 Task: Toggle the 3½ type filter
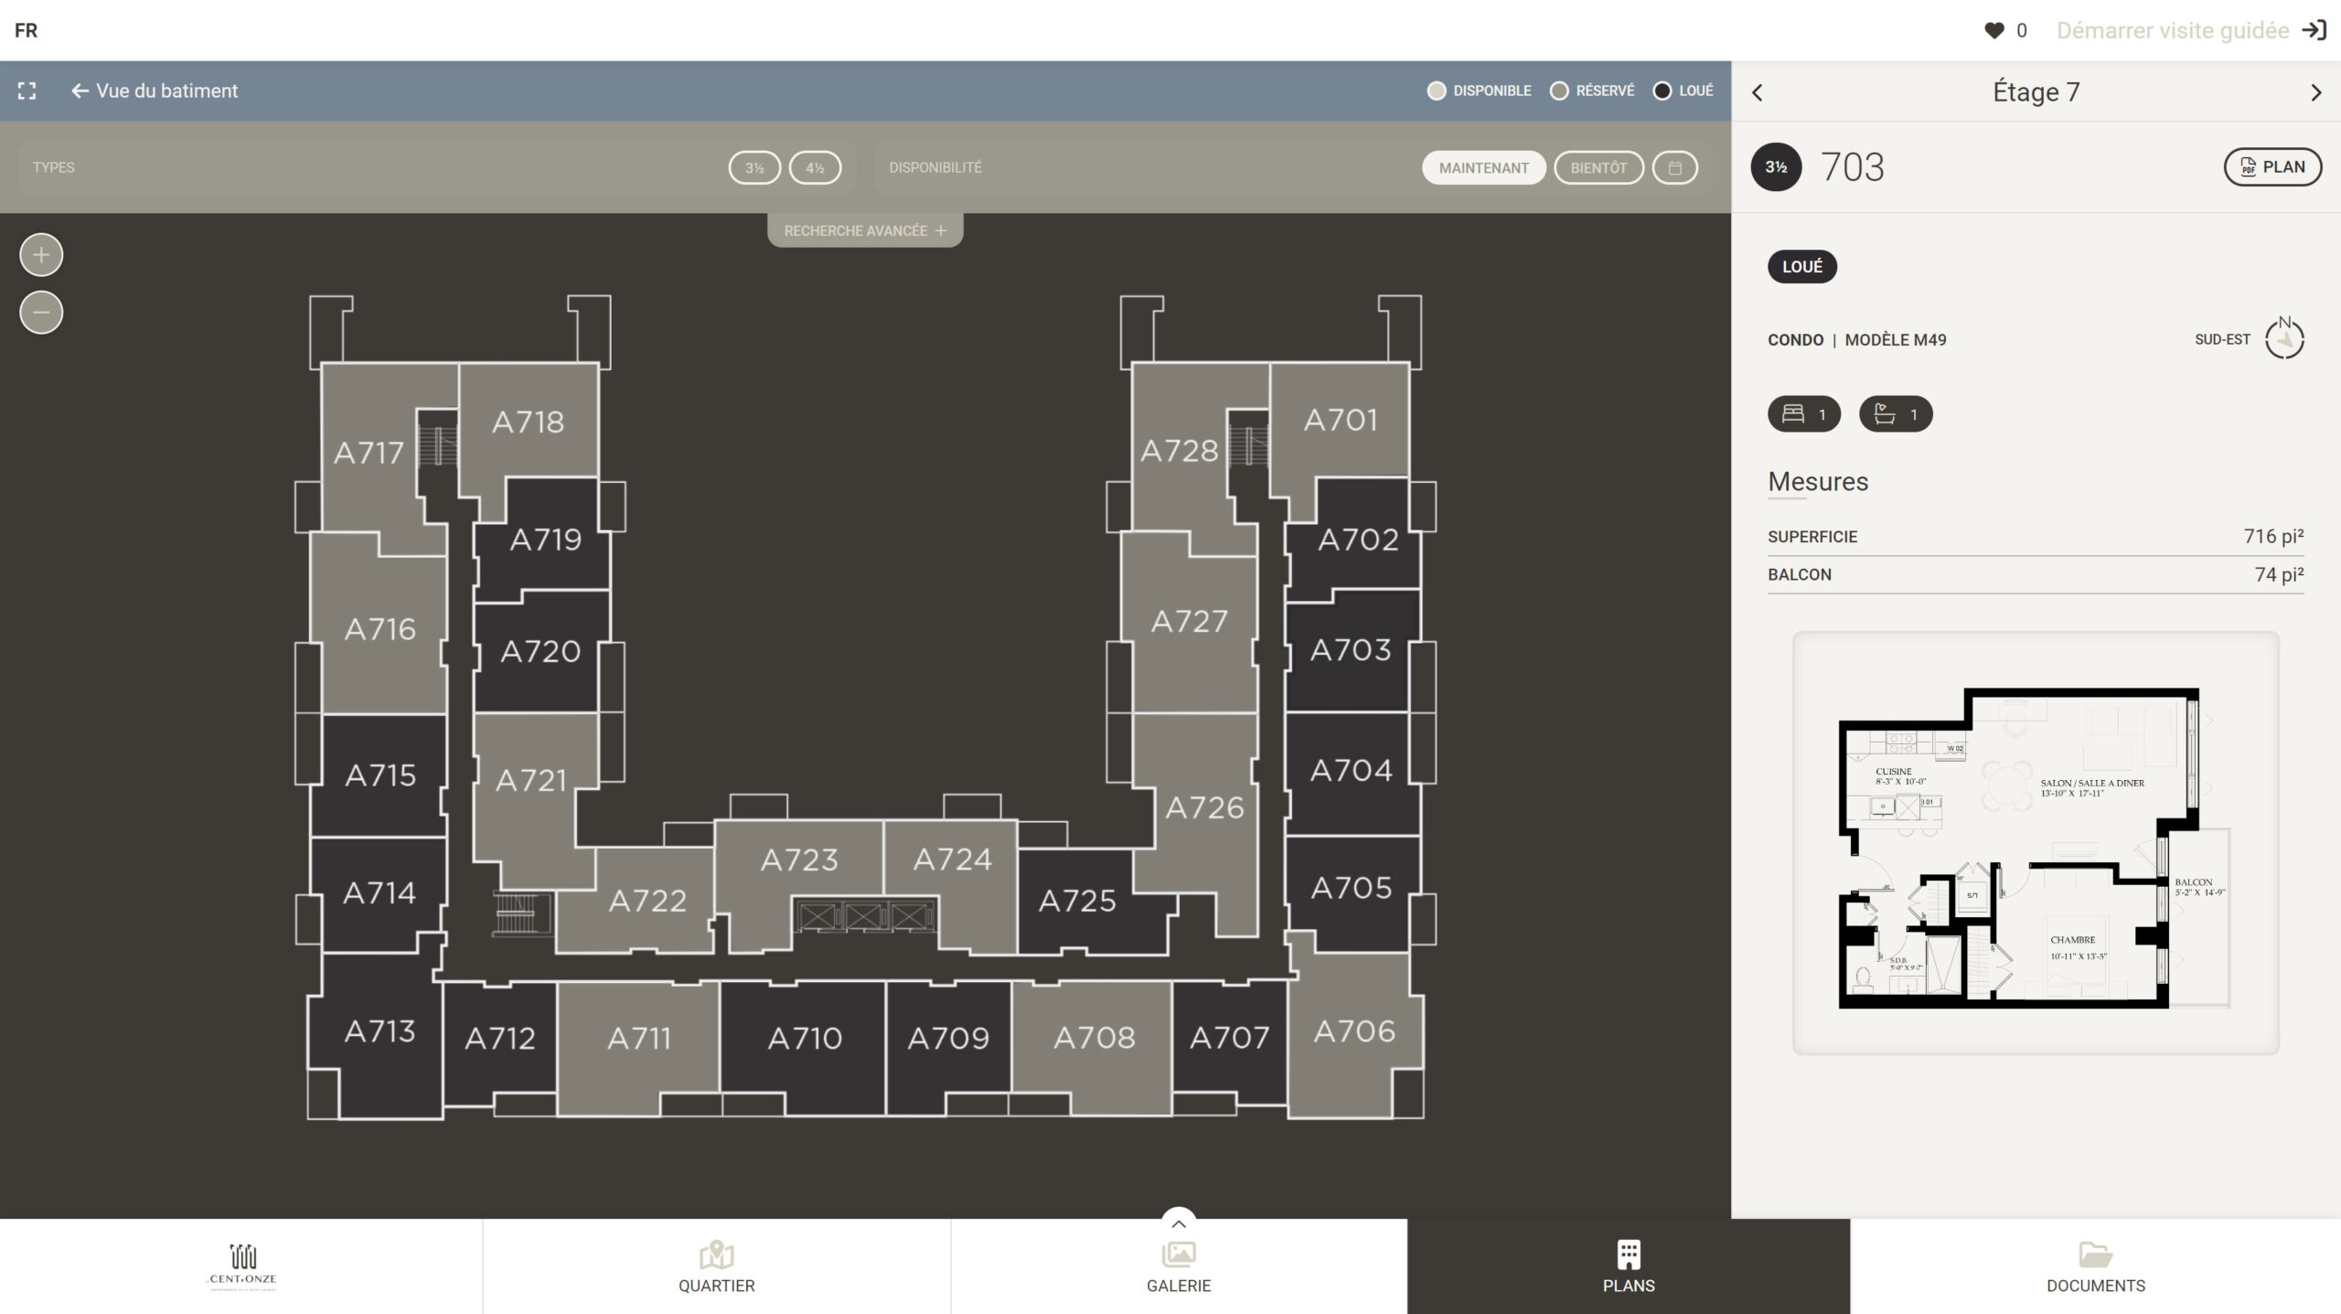[x=754, y=168]
